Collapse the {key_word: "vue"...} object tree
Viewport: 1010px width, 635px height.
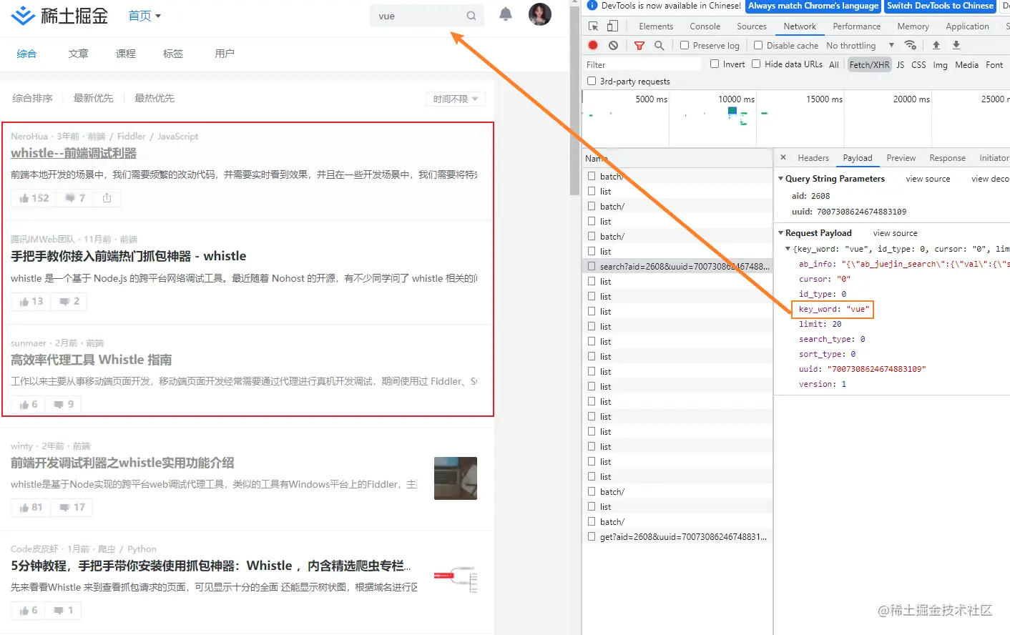tap(788, 249)
